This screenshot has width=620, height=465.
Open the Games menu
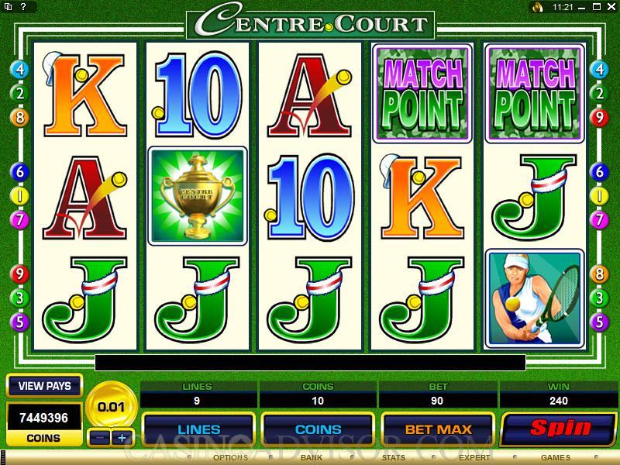556,457
